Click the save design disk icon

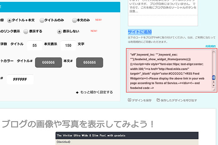(129, 100)
